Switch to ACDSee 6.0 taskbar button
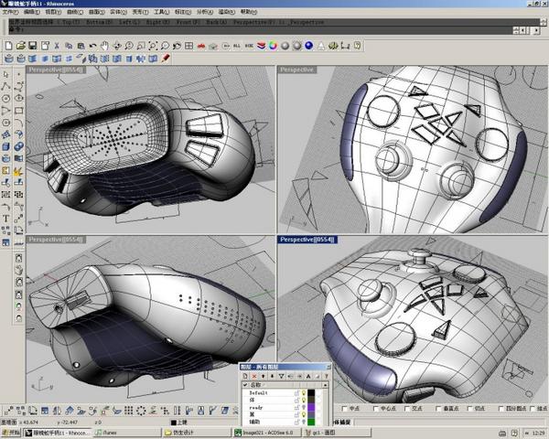 [267, 433]
